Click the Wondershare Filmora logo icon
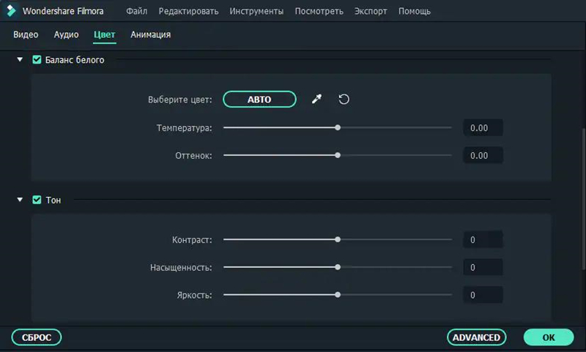 pos(11,11)
